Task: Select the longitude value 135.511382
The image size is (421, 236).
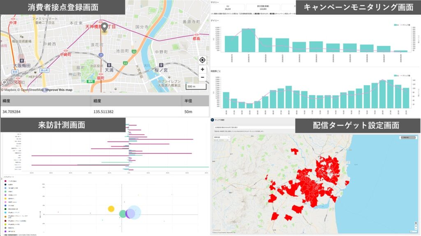Action: pyautogui.click(x=103, y=111)
